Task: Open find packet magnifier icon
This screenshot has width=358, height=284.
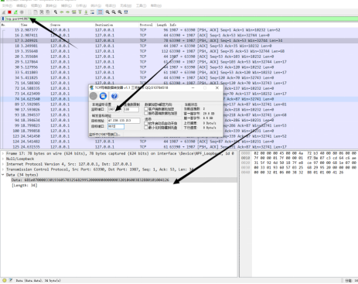Action: (56, 12)
